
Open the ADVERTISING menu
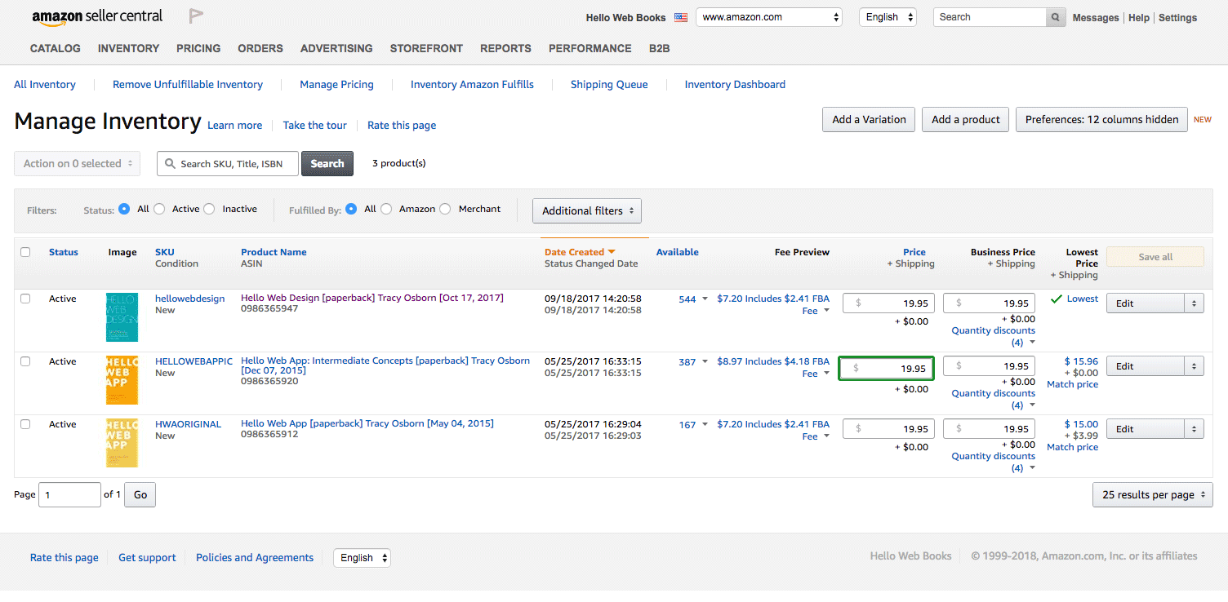tap(336, 48)
